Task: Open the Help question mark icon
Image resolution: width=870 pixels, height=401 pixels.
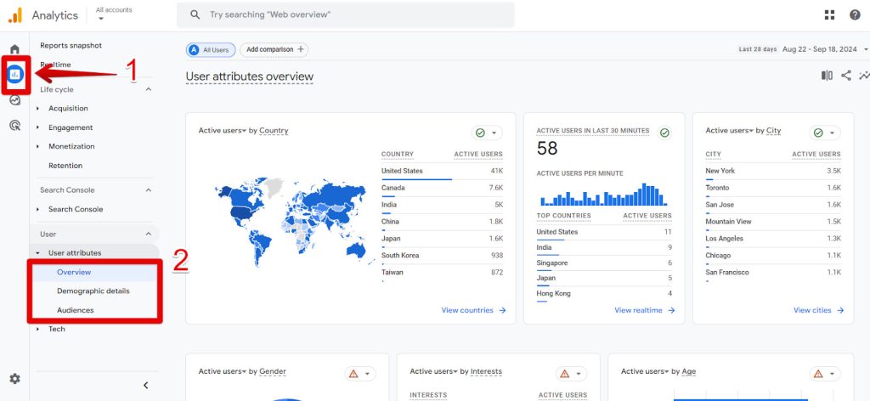Action: (855, 15)
